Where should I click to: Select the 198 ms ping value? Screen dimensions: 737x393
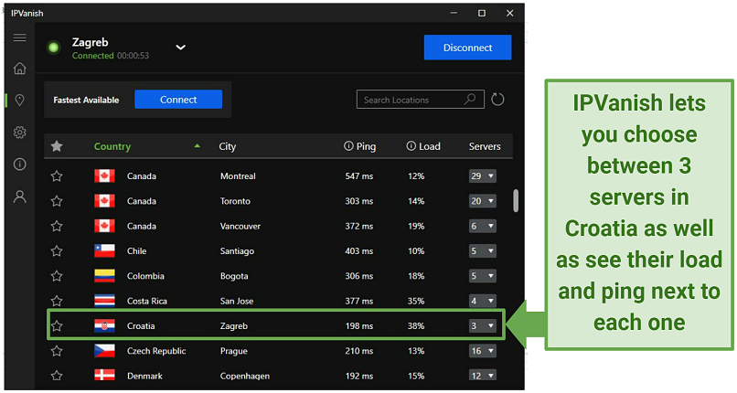(359, 326)
